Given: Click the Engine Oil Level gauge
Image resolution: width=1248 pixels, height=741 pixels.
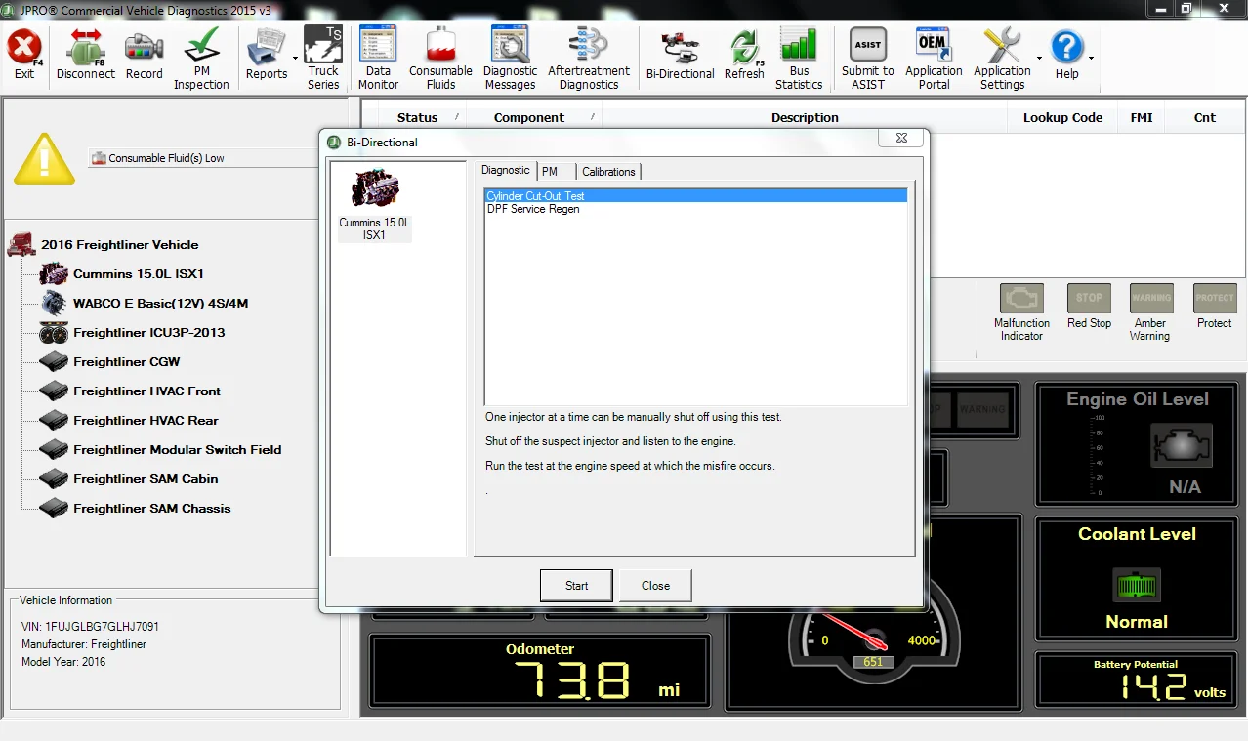Looking at the screenshot, I should coord(1137,443).
